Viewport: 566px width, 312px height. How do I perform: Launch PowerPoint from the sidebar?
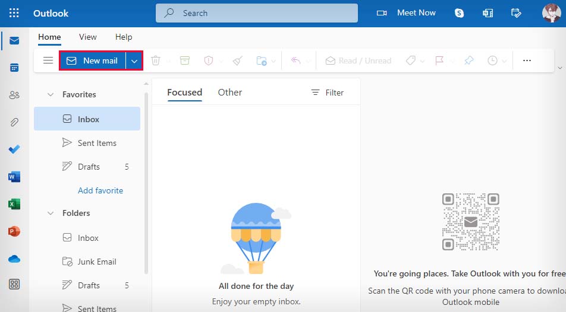pos(14,231)
